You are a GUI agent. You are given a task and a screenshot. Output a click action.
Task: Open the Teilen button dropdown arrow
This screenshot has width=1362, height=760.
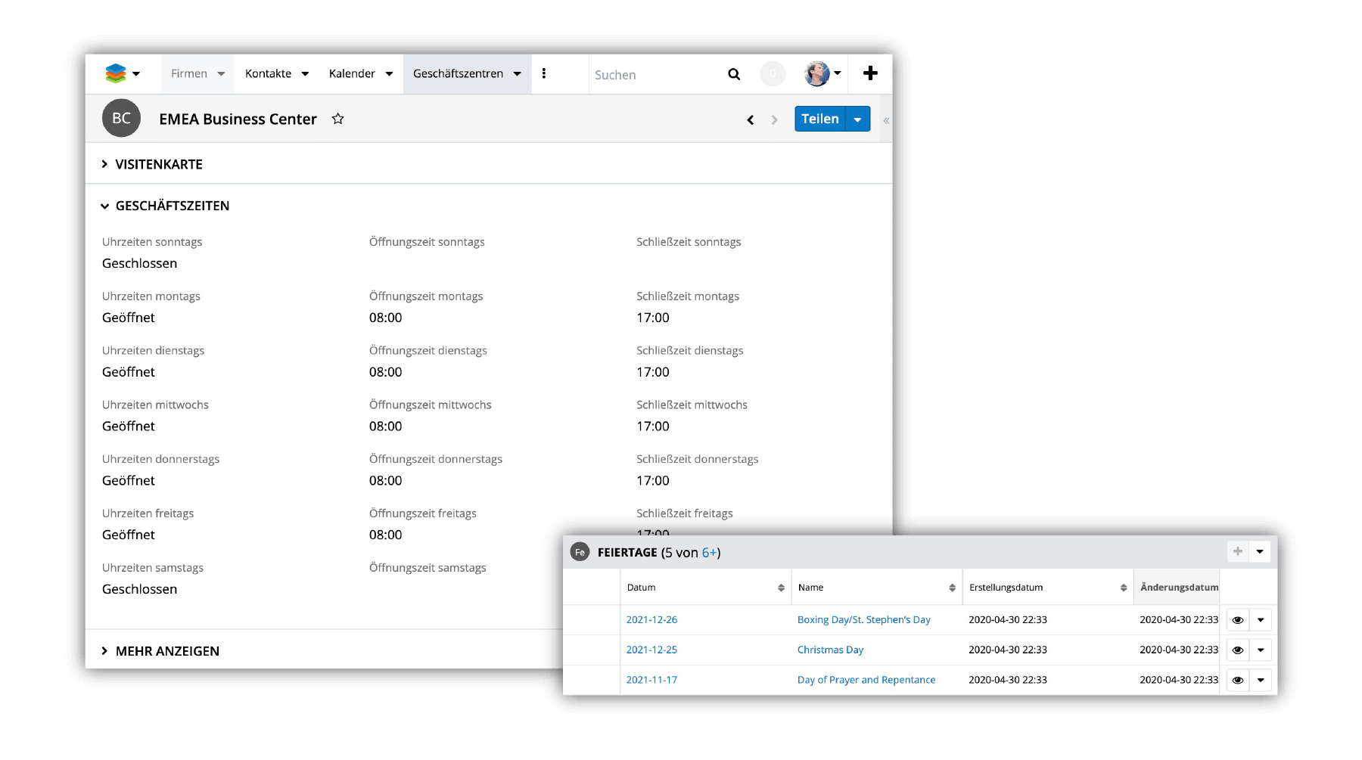click(857, 119)
